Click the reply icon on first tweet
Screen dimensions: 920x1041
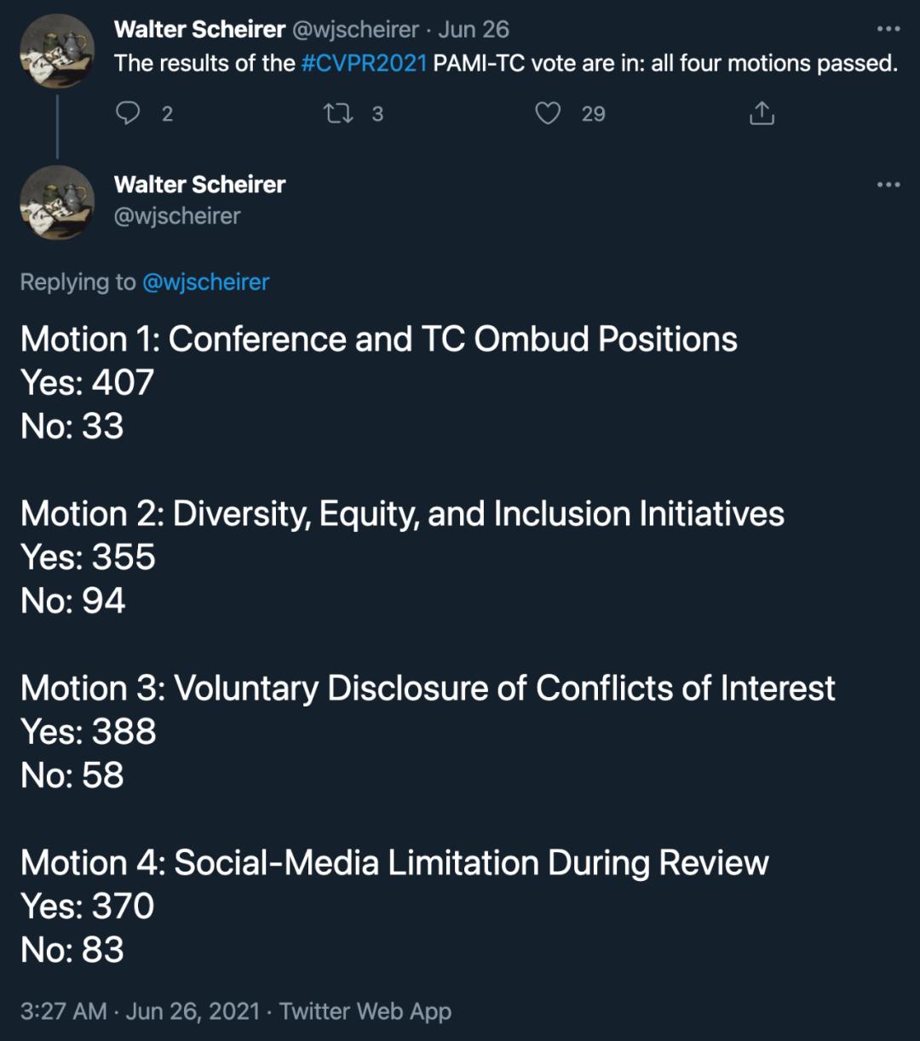pos(127,113)
